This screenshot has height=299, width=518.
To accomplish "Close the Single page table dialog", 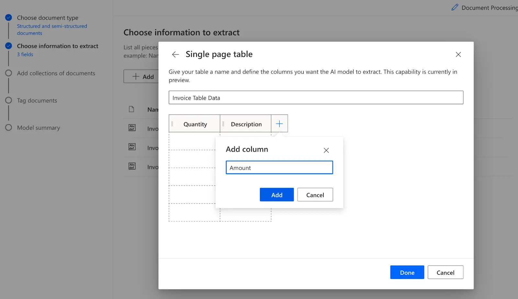I will coord(458,55).
